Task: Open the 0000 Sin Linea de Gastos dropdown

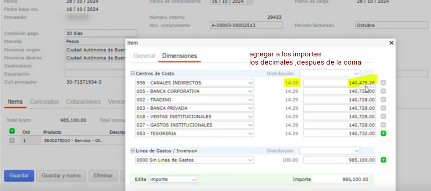Action: pyautogui.click(x=195, y=160)
